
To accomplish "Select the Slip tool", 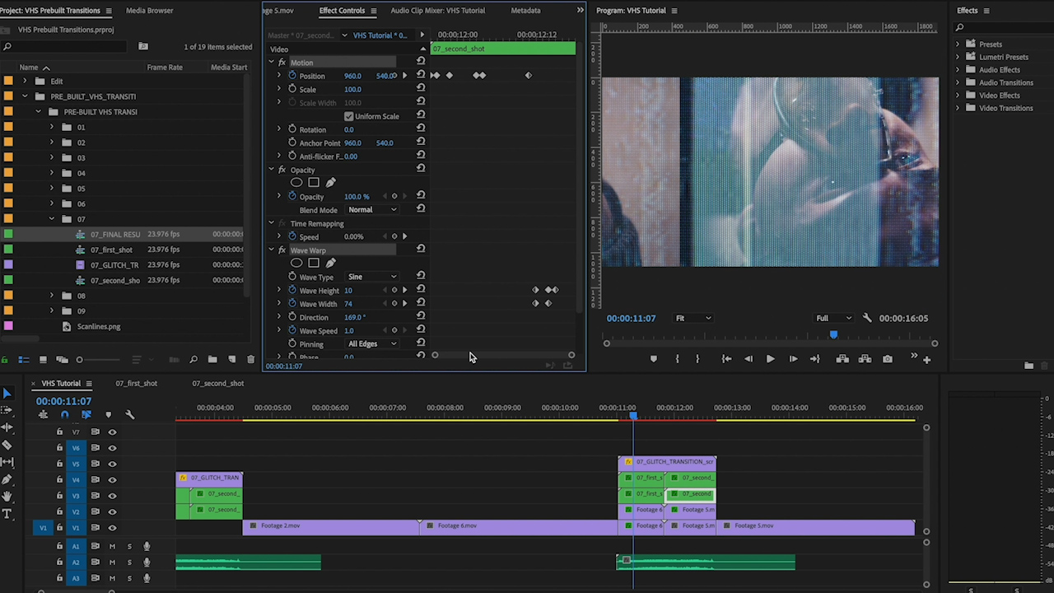I will [7, 462].
